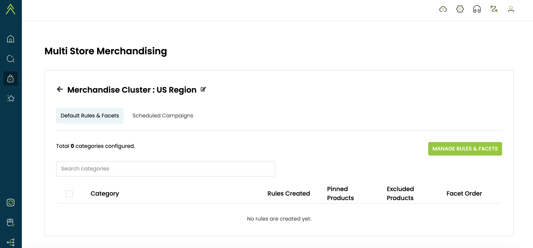The image size is (533, 248).
Task: Go back using the left arrow
Action: [x=60, y=89]
